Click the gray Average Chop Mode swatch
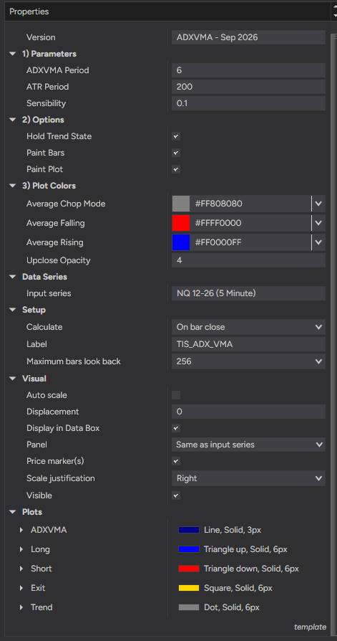 pos(181,204)
